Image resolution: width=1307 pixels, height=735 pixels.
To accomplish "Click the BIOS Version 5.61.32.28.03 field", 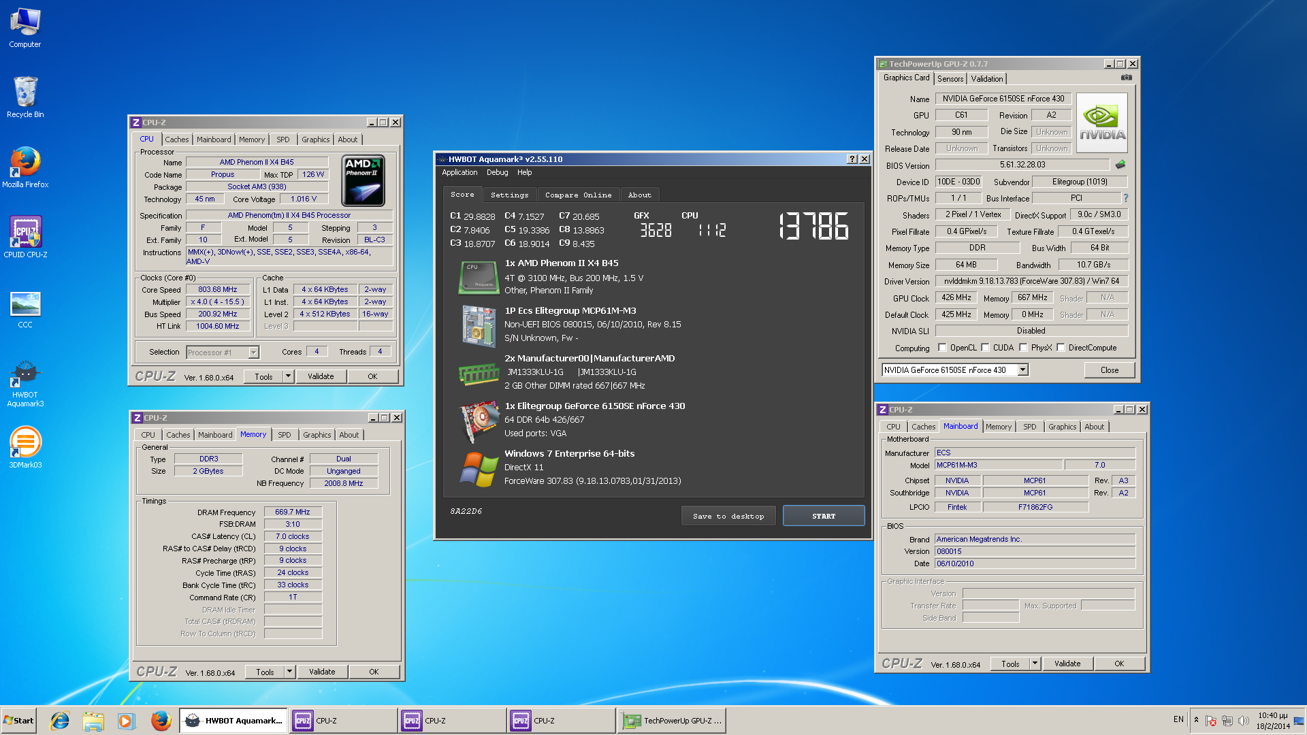I will (1022, 165).
